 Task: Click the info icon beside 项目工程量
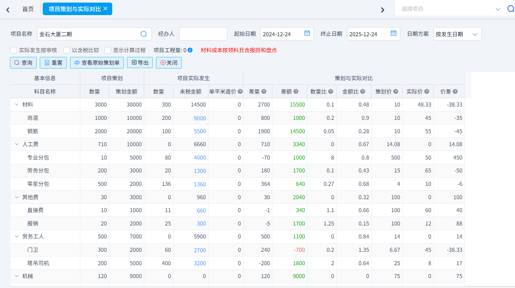coord(190,50)
